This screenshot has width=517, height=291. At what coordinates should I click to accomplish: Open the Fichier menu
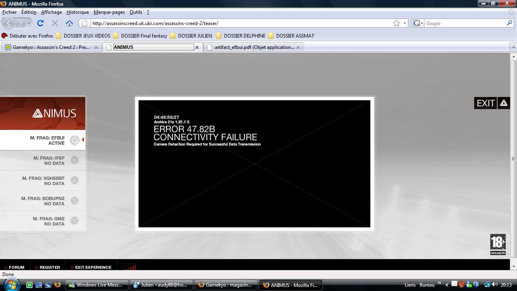tap(9, 12)
